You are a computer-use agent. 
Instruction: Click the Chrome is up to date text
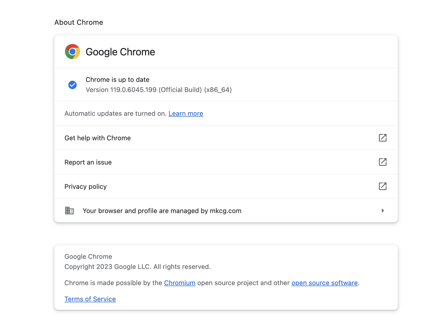(117, 80)
